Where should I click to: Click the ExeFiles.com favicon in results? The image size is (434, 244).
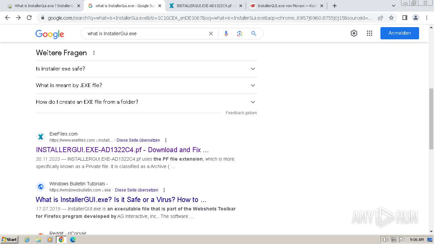41,137
